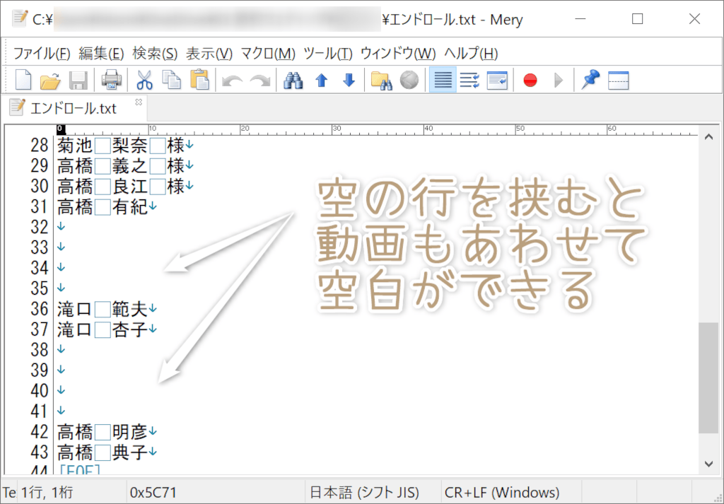The image size is (724, 504).
Task: Open the マクロ(M) menu
Action: pyautogui.click(x=268, y=53)
